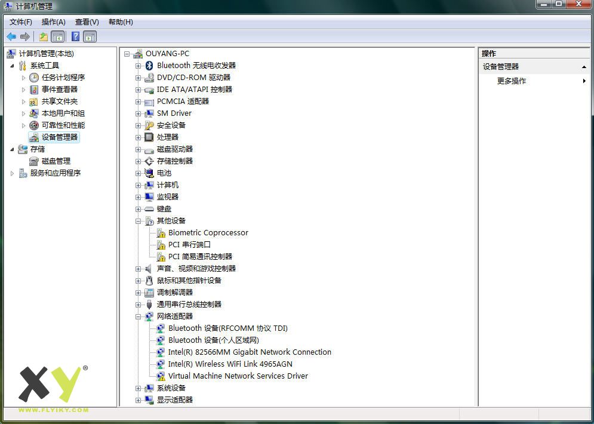
Task: Select the PCI 简易通讯控制器 device
Action: coord(200,257)
